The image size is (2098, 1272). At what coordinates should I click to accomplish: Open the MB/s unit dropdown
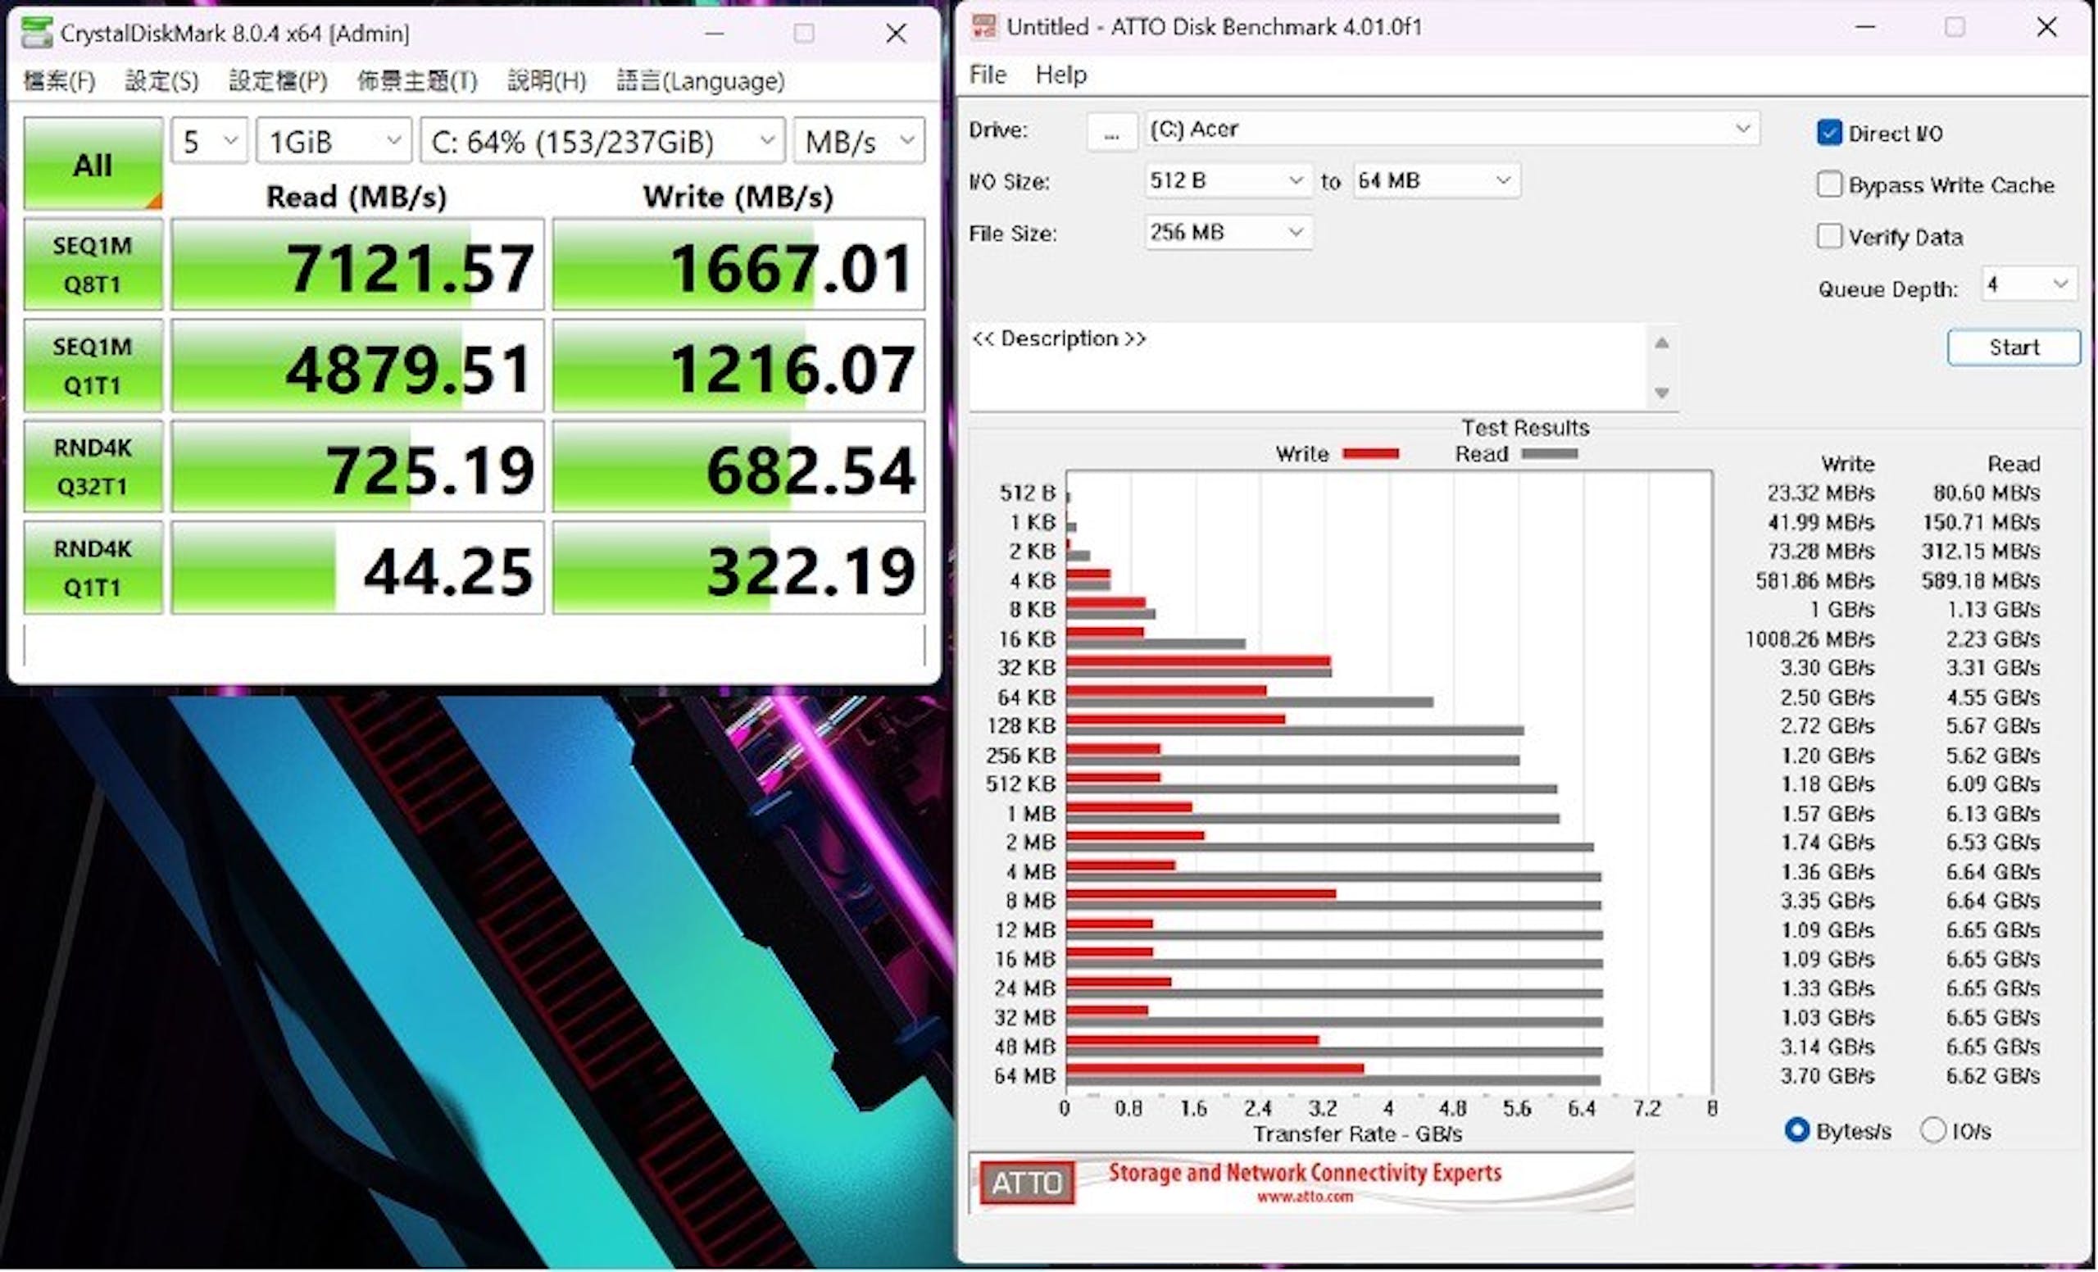858,140
